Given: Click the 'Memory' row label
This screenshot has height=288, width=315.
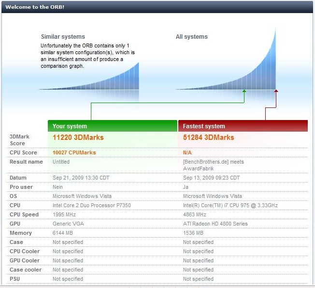Looking at the screenshot, I should [21, 233].
